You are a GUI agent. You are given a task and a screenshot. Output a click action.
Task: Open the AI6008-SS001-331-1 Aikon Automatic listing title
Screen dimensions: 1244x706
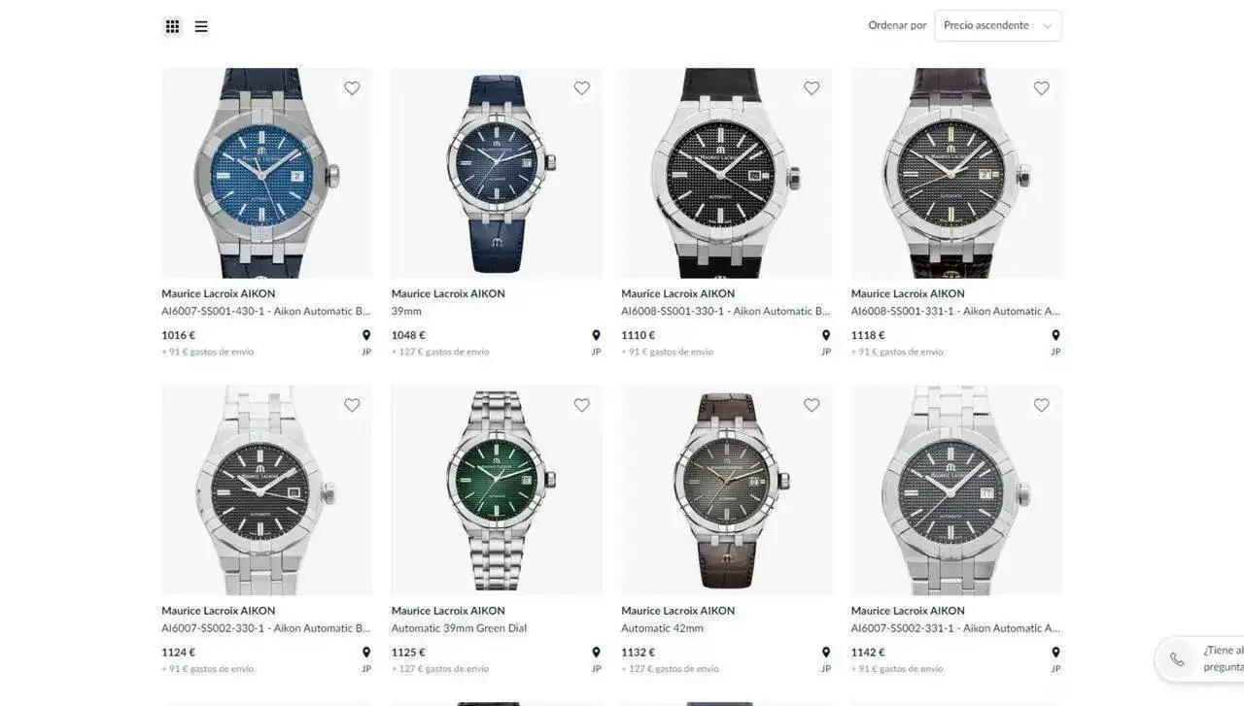click(x=955, y=311)
